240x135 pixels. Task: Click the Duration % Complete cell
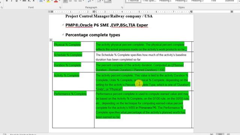tap(73, 67)
